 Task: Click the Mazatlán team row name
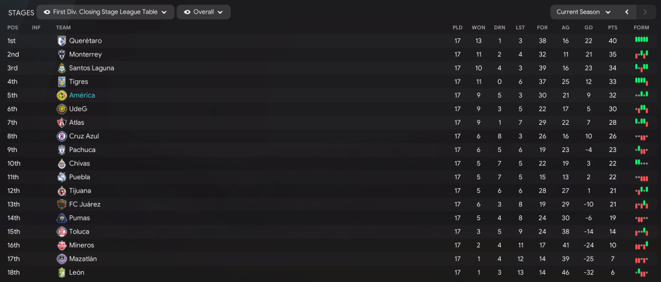[83, 259]
